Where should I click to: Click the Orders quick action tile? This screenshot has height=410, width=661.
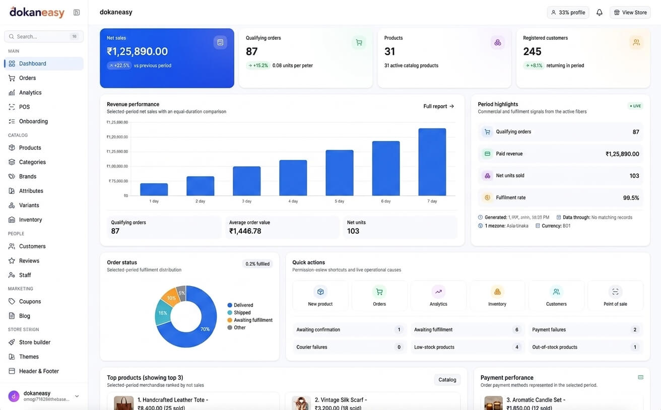(x=379, y=296)
